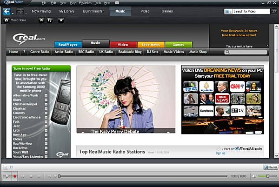The width and height of the screenshot is (279, 187).
Task: Click the real.com website search field
Action: (x=246, y=52)
